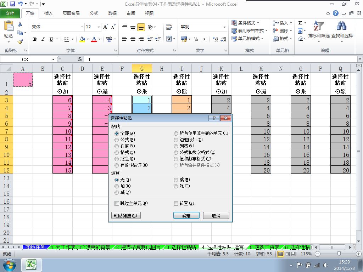Viewport: 363px width, 272px height.
Task: Select the Format Painter brush
Action: point(20,42)
